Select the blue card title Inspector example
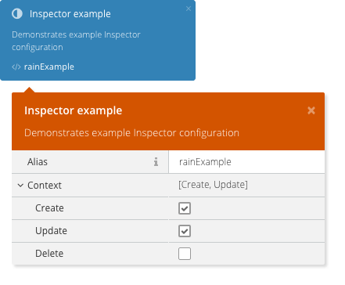345x285 pixels. (70, 14)
